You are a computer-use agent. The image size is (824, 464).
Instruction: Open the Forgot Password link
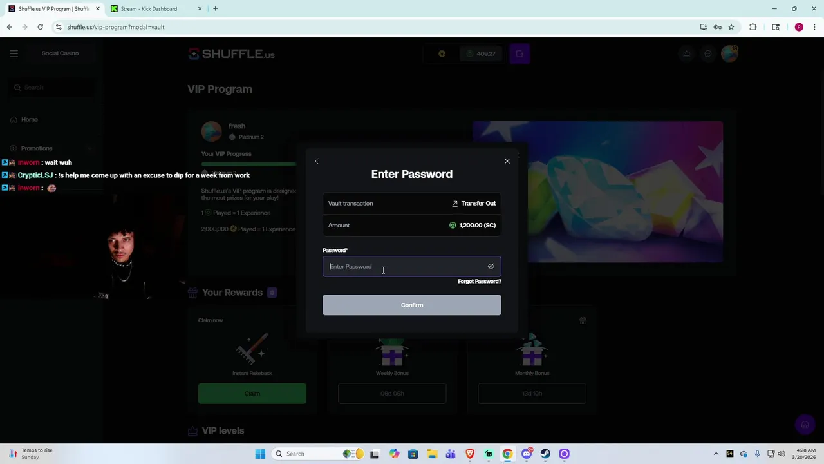point(479,282)
